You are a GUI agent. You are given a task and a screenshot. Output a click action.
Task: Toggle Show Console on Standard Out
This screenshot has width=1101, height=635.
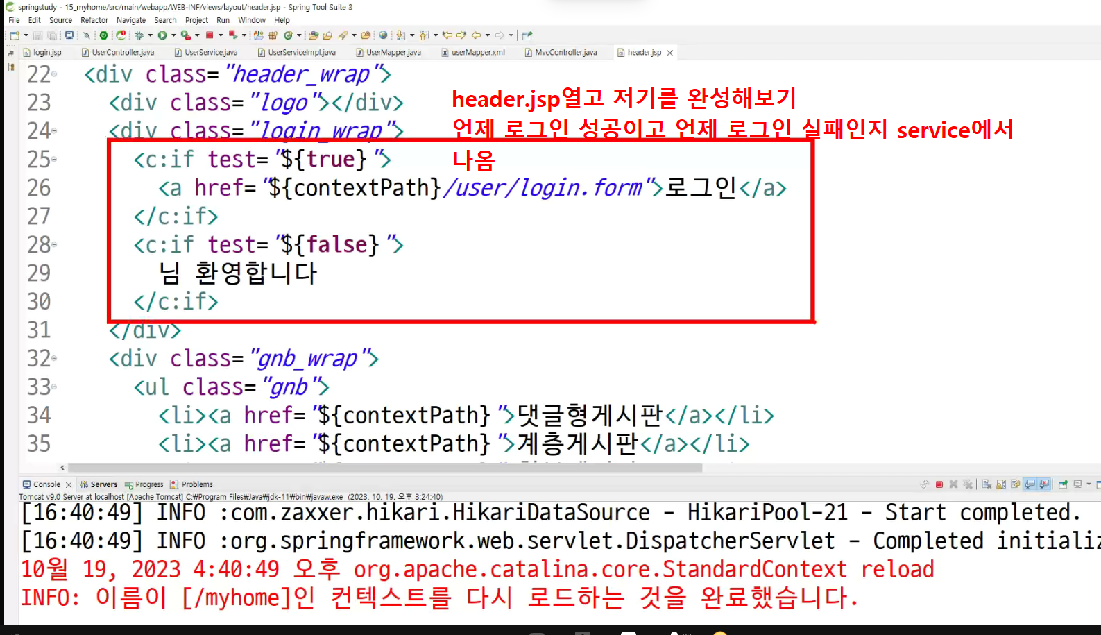[1030, 484]
